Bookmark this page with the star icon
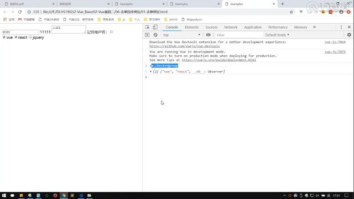The height and width of the screenshot is (199, 354). pos(291,12)
